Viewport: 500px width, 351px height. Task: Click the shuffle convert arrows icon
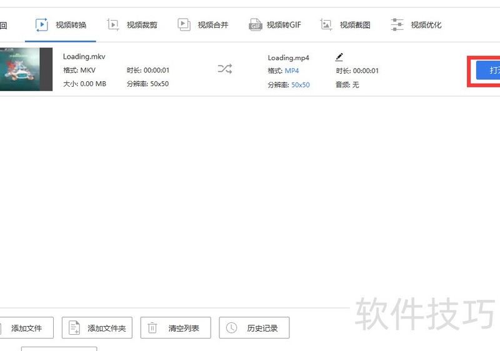tap(225, 69)
